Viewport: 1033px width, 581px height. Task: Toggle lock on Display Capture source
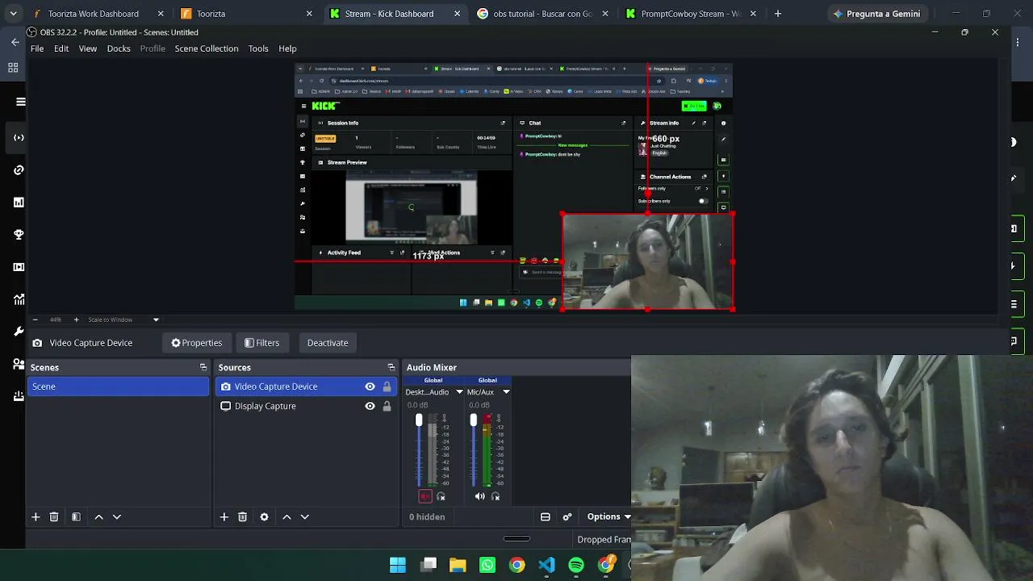(387, 406)
